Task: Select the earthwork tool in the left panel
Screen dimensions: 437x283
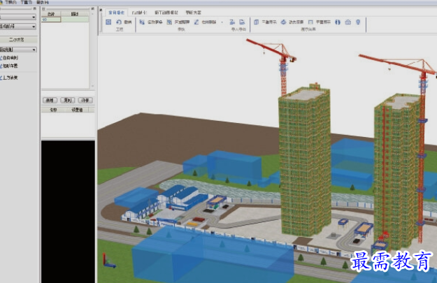Action: 9,78
